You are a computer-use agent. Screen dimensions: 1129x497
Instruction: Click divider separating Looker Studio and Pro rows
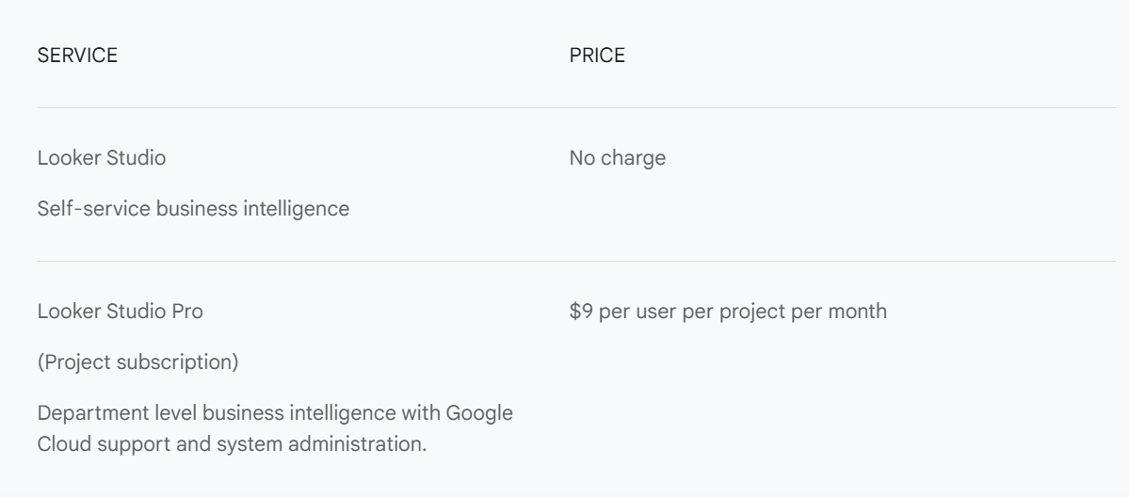click(576, 262)
